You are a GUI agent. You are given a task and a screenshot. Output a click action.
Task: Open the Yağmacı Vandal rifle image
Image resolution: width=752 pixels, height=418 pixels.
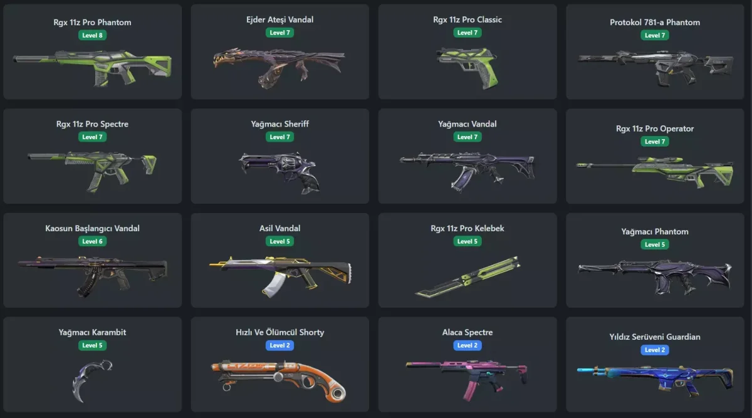click(x=467, y=170)
